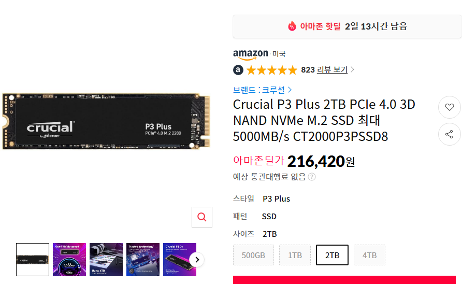Show next thumbnails with carousel arrow
Screen dimensions: 462x284
pyautogui.click(x=197, y=260)
